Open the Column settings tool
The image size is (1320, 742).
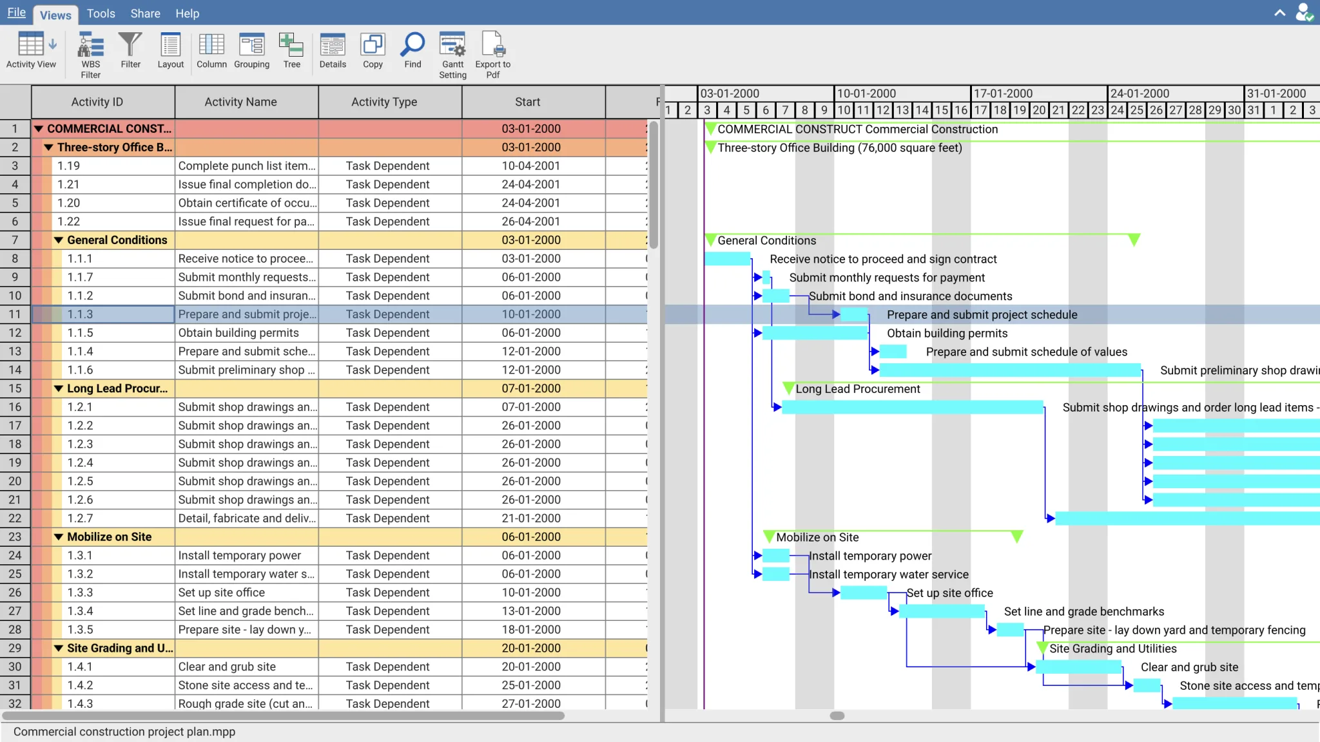click(211, 50)
